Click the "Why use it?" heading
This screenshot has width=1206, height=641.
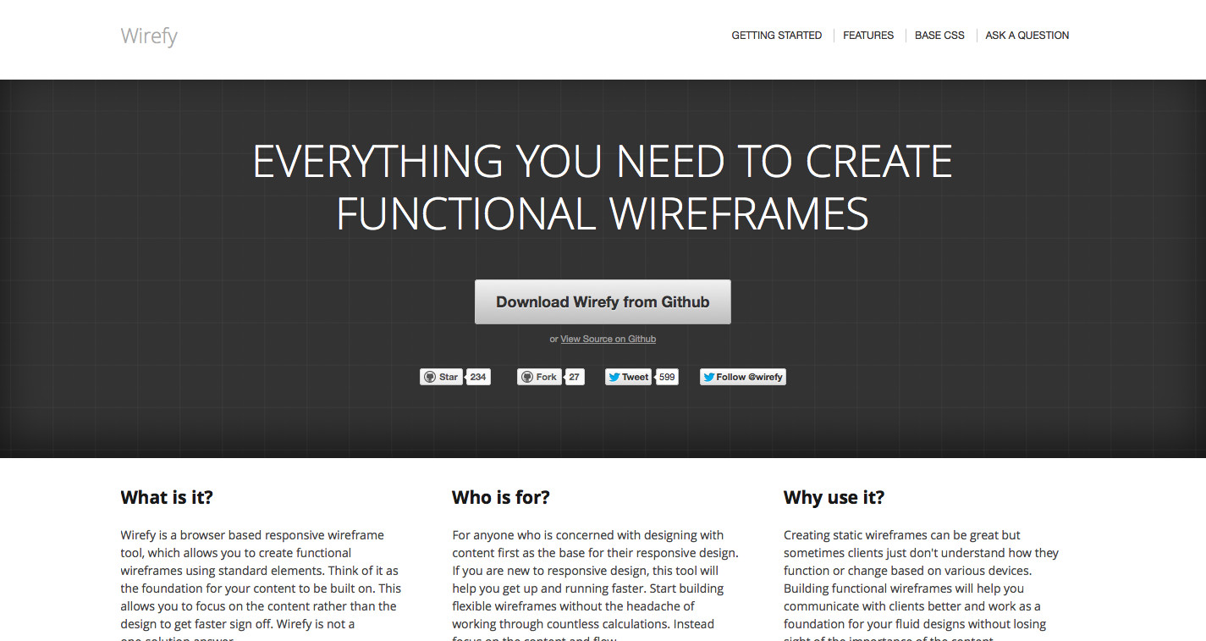[834, 497]
